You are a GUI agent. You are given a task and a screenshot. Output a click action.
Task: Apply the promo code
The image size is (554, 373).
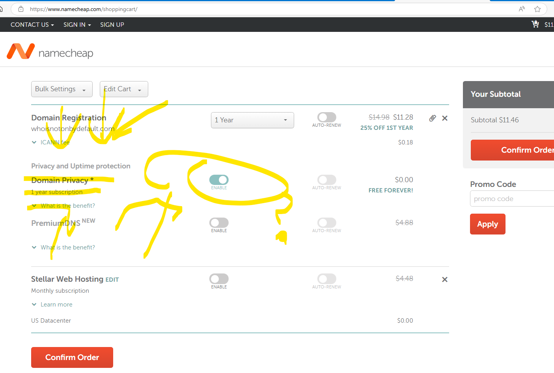point(488,224)
